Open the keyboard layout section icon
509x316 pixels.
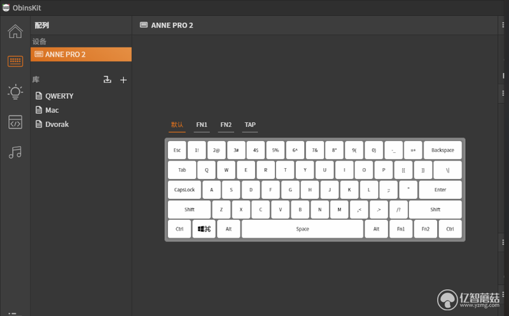coord(15,61)
